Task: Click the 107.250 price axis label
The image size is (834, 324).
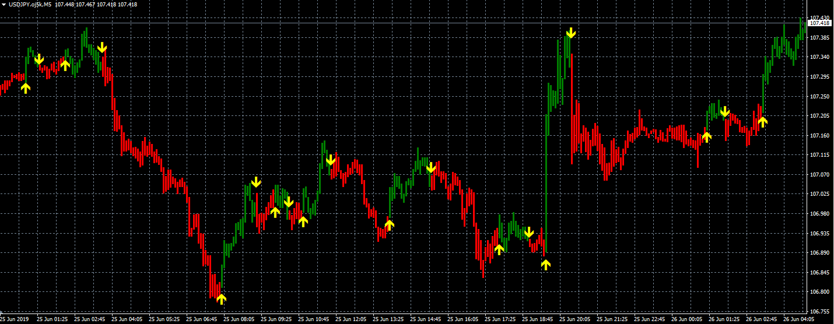Action: point(820,96)
